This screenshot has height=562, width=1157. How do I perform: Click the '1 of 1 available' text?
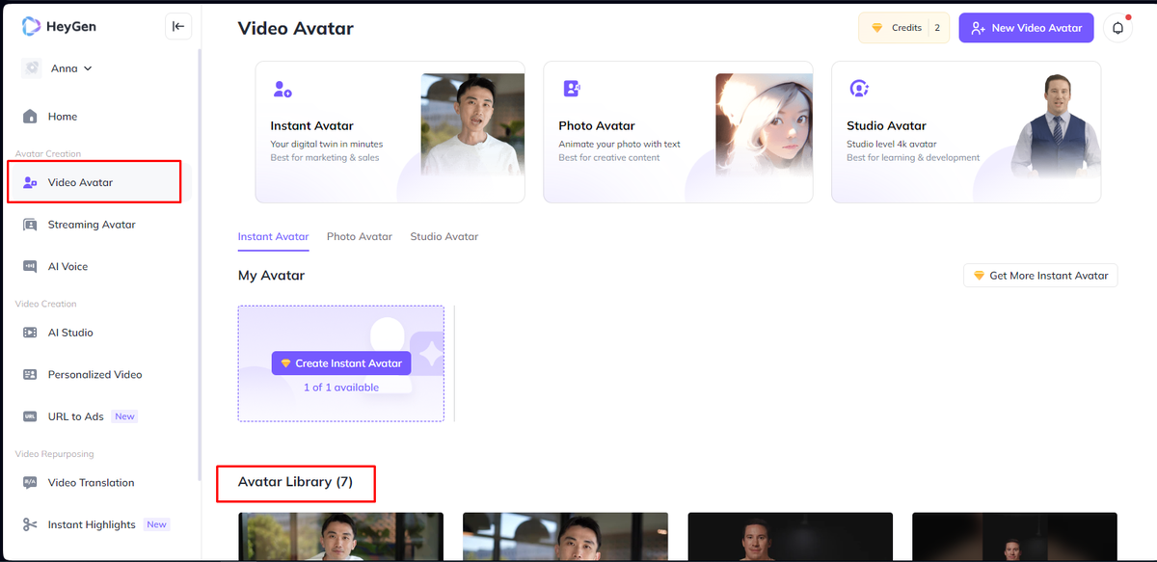341,388
